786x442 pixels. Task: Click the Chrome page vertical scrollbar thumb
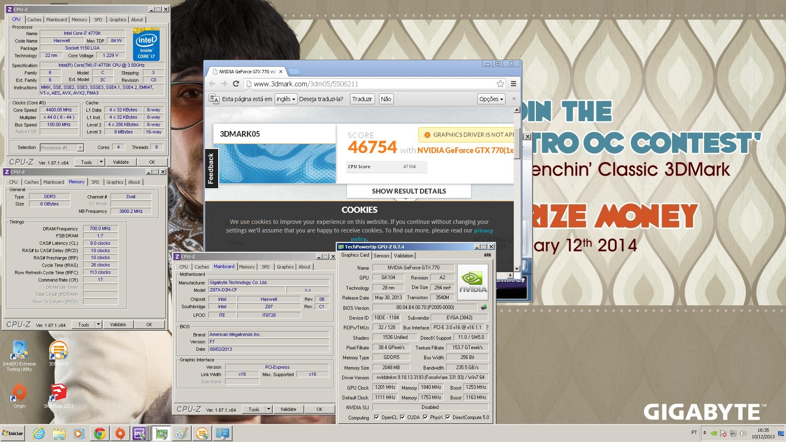tap(517, 143)
